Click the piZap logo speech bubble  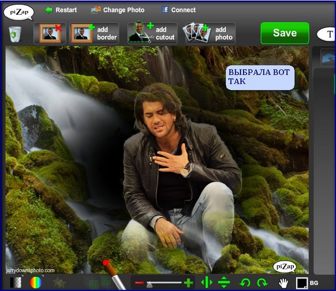point(19,13)
